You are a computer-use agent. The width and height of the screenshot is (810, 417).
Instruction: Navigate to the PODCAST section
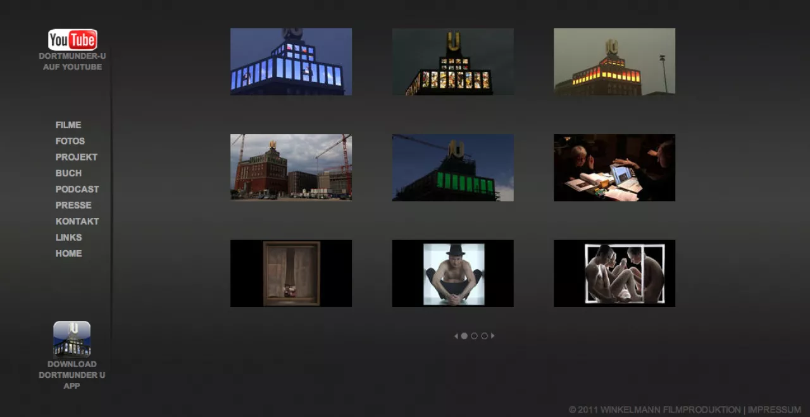pos(77,189)
